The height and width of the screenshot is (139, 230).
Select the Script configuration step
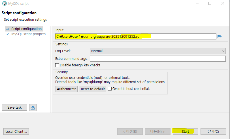[26, 29]
